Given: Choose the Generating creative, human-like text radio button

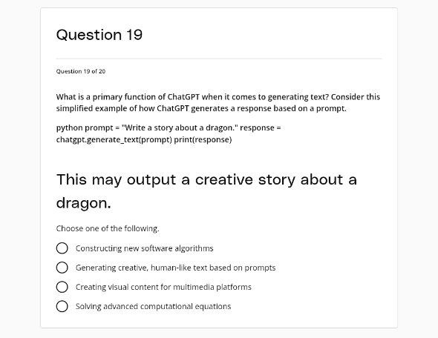Looking at the screenshot, I should coord(62,268).
